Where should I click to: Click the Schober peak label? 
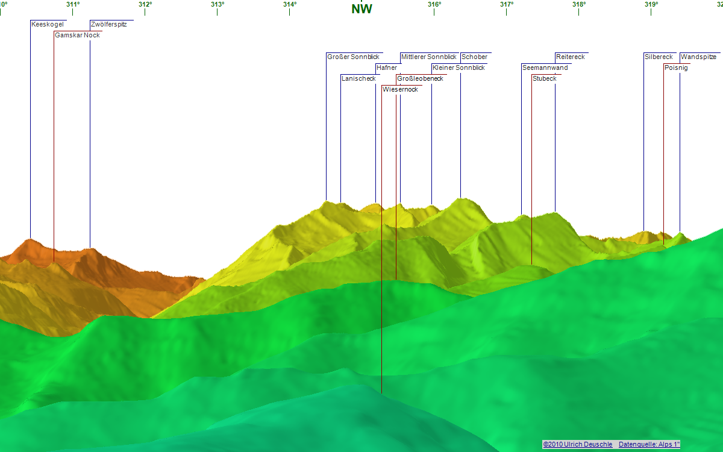point(474,57)
